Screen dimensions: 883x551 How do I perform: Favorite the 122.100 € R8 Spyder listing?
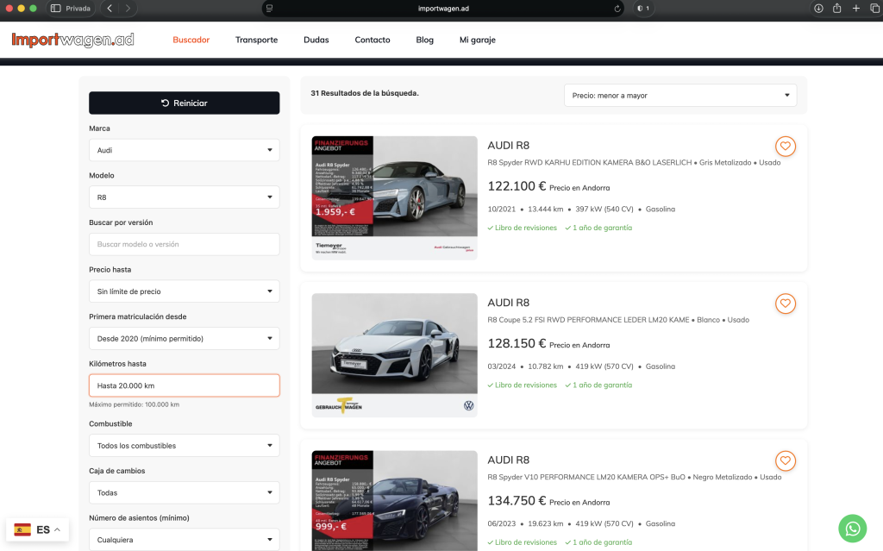pyautogui.click(x=785, y=147)
